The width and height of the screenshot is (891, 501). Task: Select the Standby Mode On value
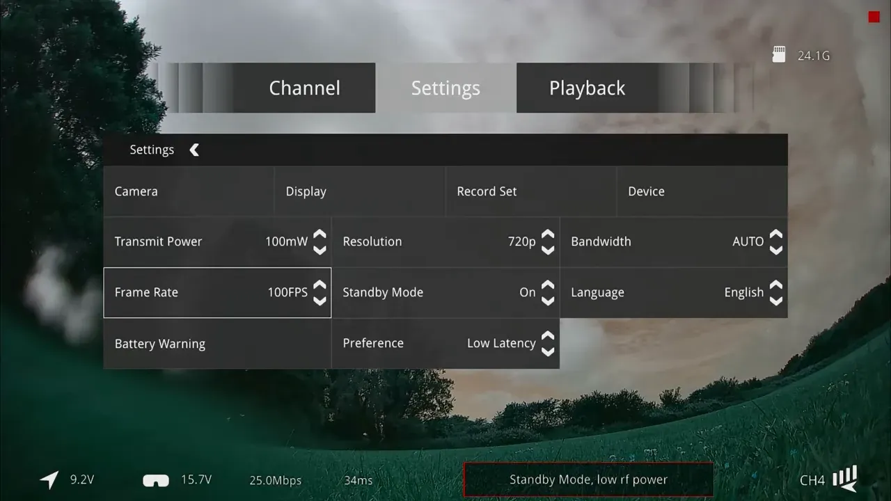pyautogui.click(x=528, y=292)
